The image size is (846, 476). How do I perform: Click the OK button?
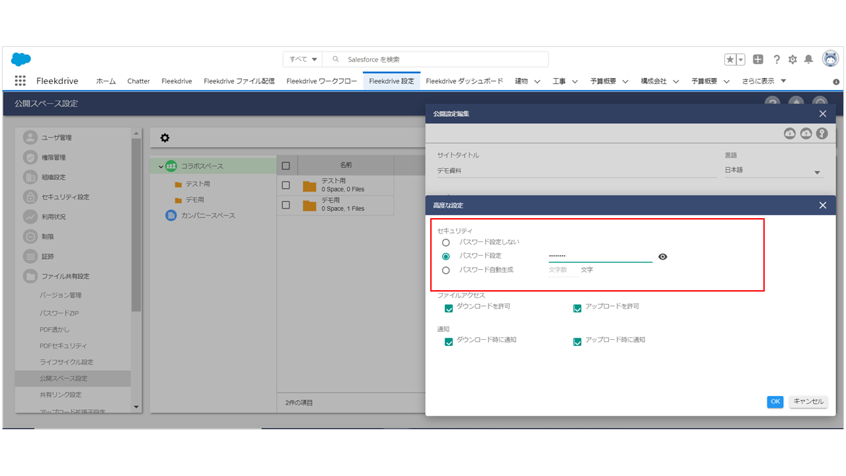click(x=775, y=401)
